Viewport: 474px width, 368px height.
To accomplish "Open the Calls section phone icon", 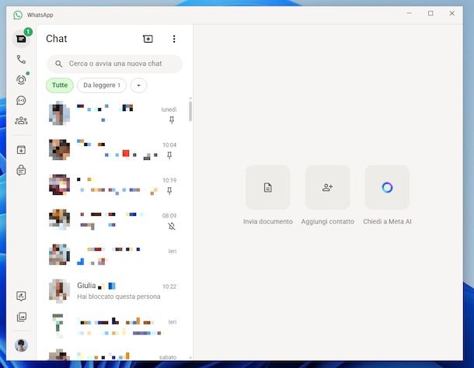I will pyautogui.click(x=21, y=59).
